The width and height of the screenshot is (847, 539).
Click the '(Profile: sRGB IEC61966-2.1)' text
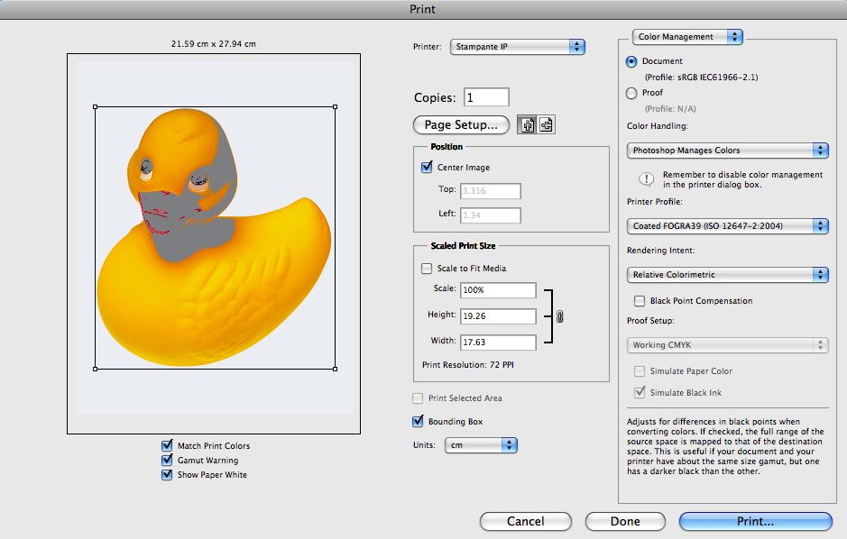pyautogui.click(x=701, y=78)
